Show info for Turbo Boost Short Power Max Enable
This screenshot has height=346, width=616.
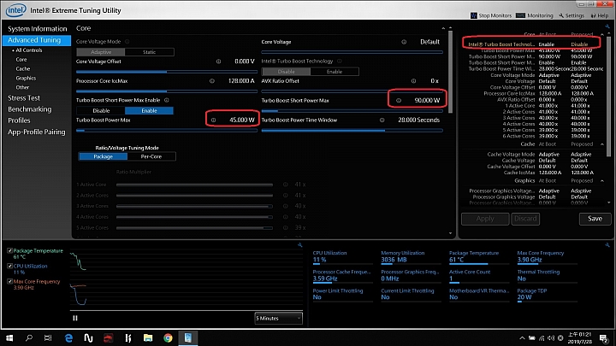[x=167, y=100]
